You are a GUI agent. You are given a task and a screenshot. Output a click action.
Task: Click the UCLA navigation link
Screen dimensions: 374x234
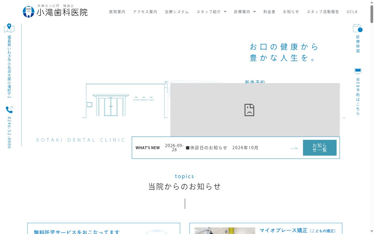tap(352, 12)
